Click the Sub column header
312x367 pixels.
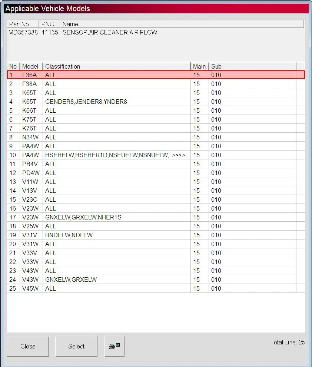(x=252, y=66)
